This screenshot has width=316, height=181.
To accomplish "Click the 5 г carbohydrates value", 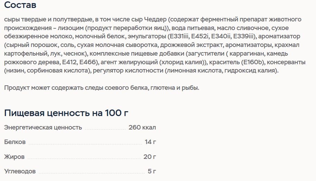I will 152,171.
